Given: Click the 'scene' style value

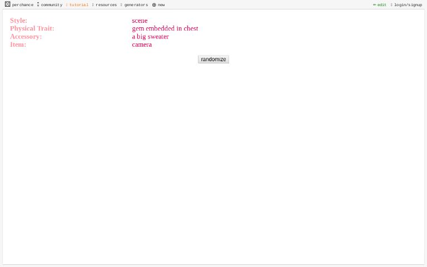Looking at the screenshot, I should pyautogui.click(x=140, y=21).
